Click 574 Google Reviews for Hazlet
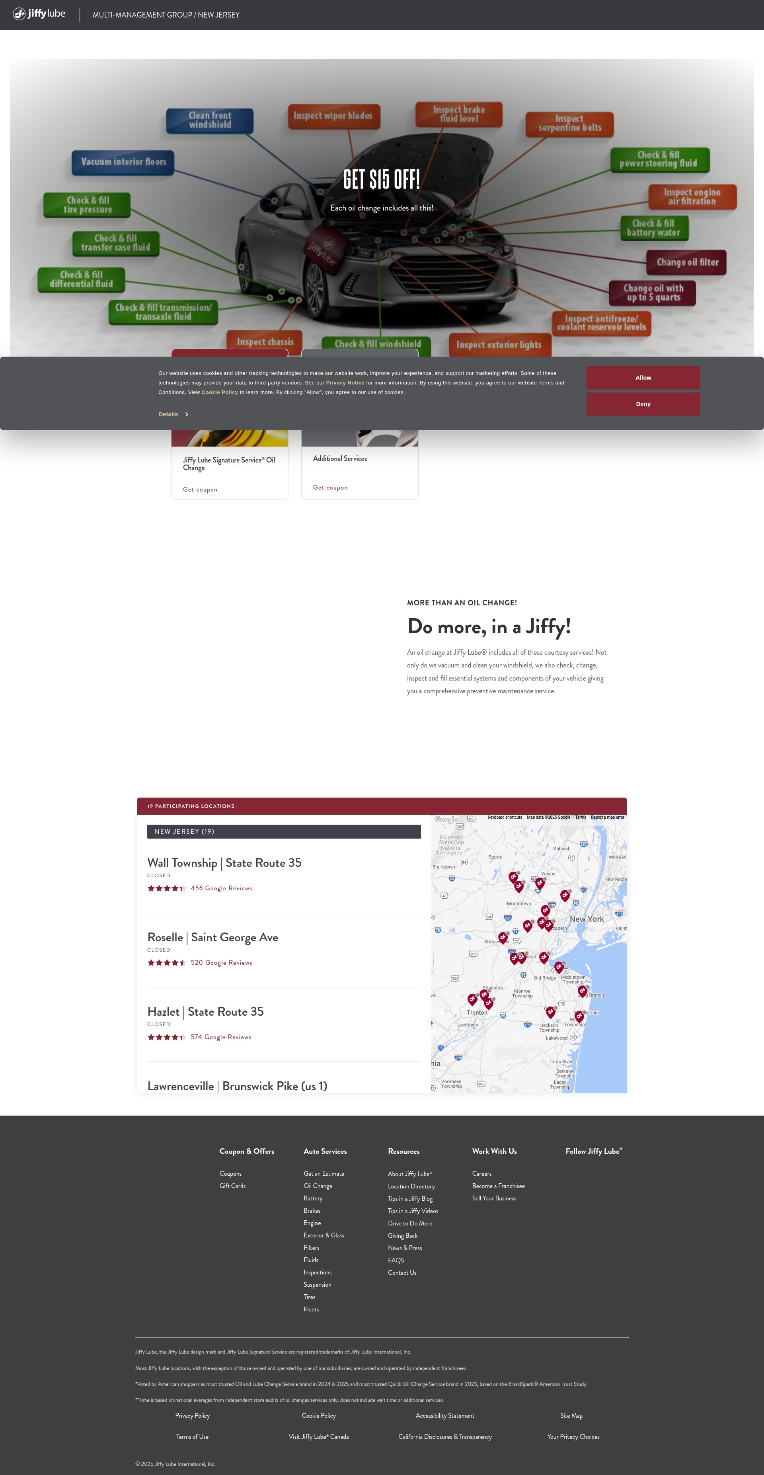 pyautogui.click(x=221, y=1037)
